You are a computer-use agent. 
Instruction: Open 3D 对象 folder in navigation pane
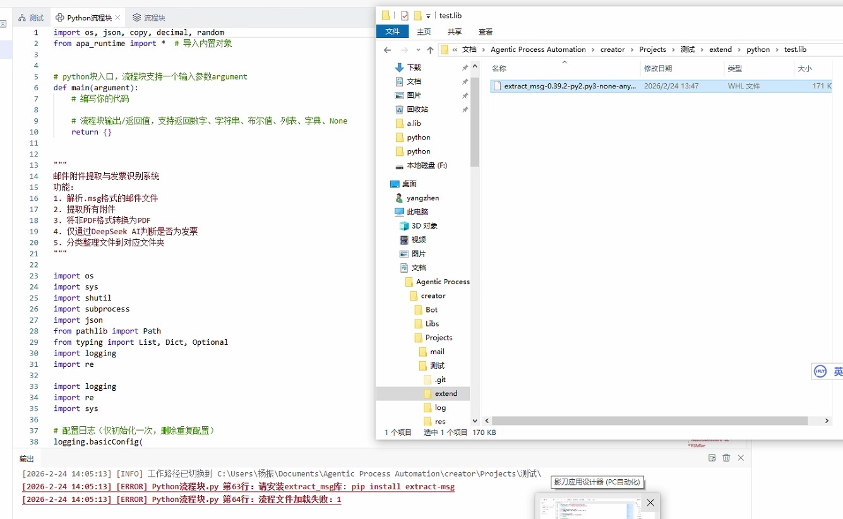pos(424,225)
